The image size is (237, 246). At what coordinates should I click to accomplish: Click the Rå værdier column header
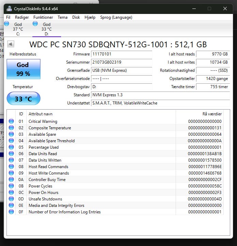pos(212,114)
